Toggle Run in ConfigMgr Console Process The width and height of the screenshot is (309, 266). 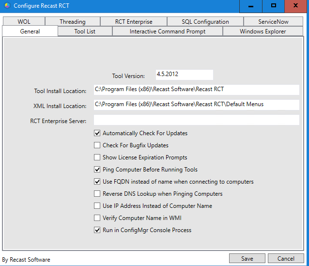(x=97, y=230)
